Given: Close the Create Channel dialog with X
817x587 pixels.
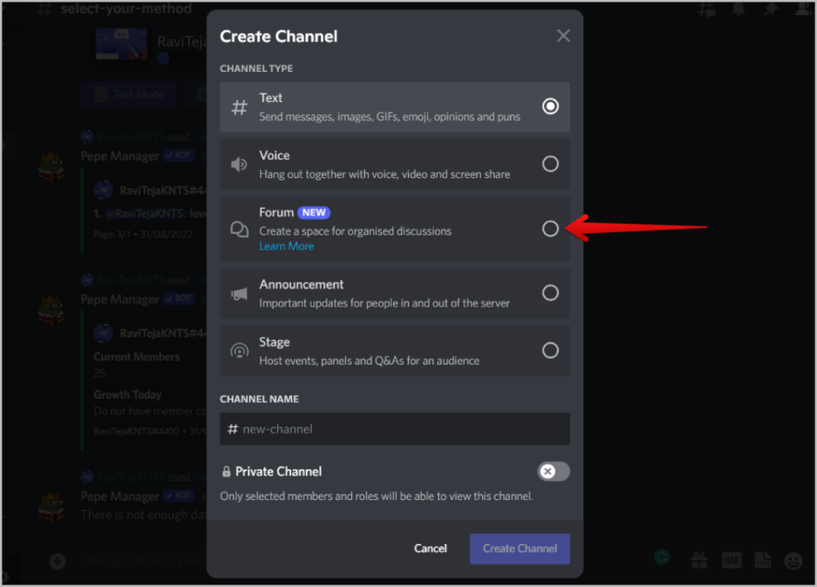Looking at the screenshot, I should pos(563,36).
